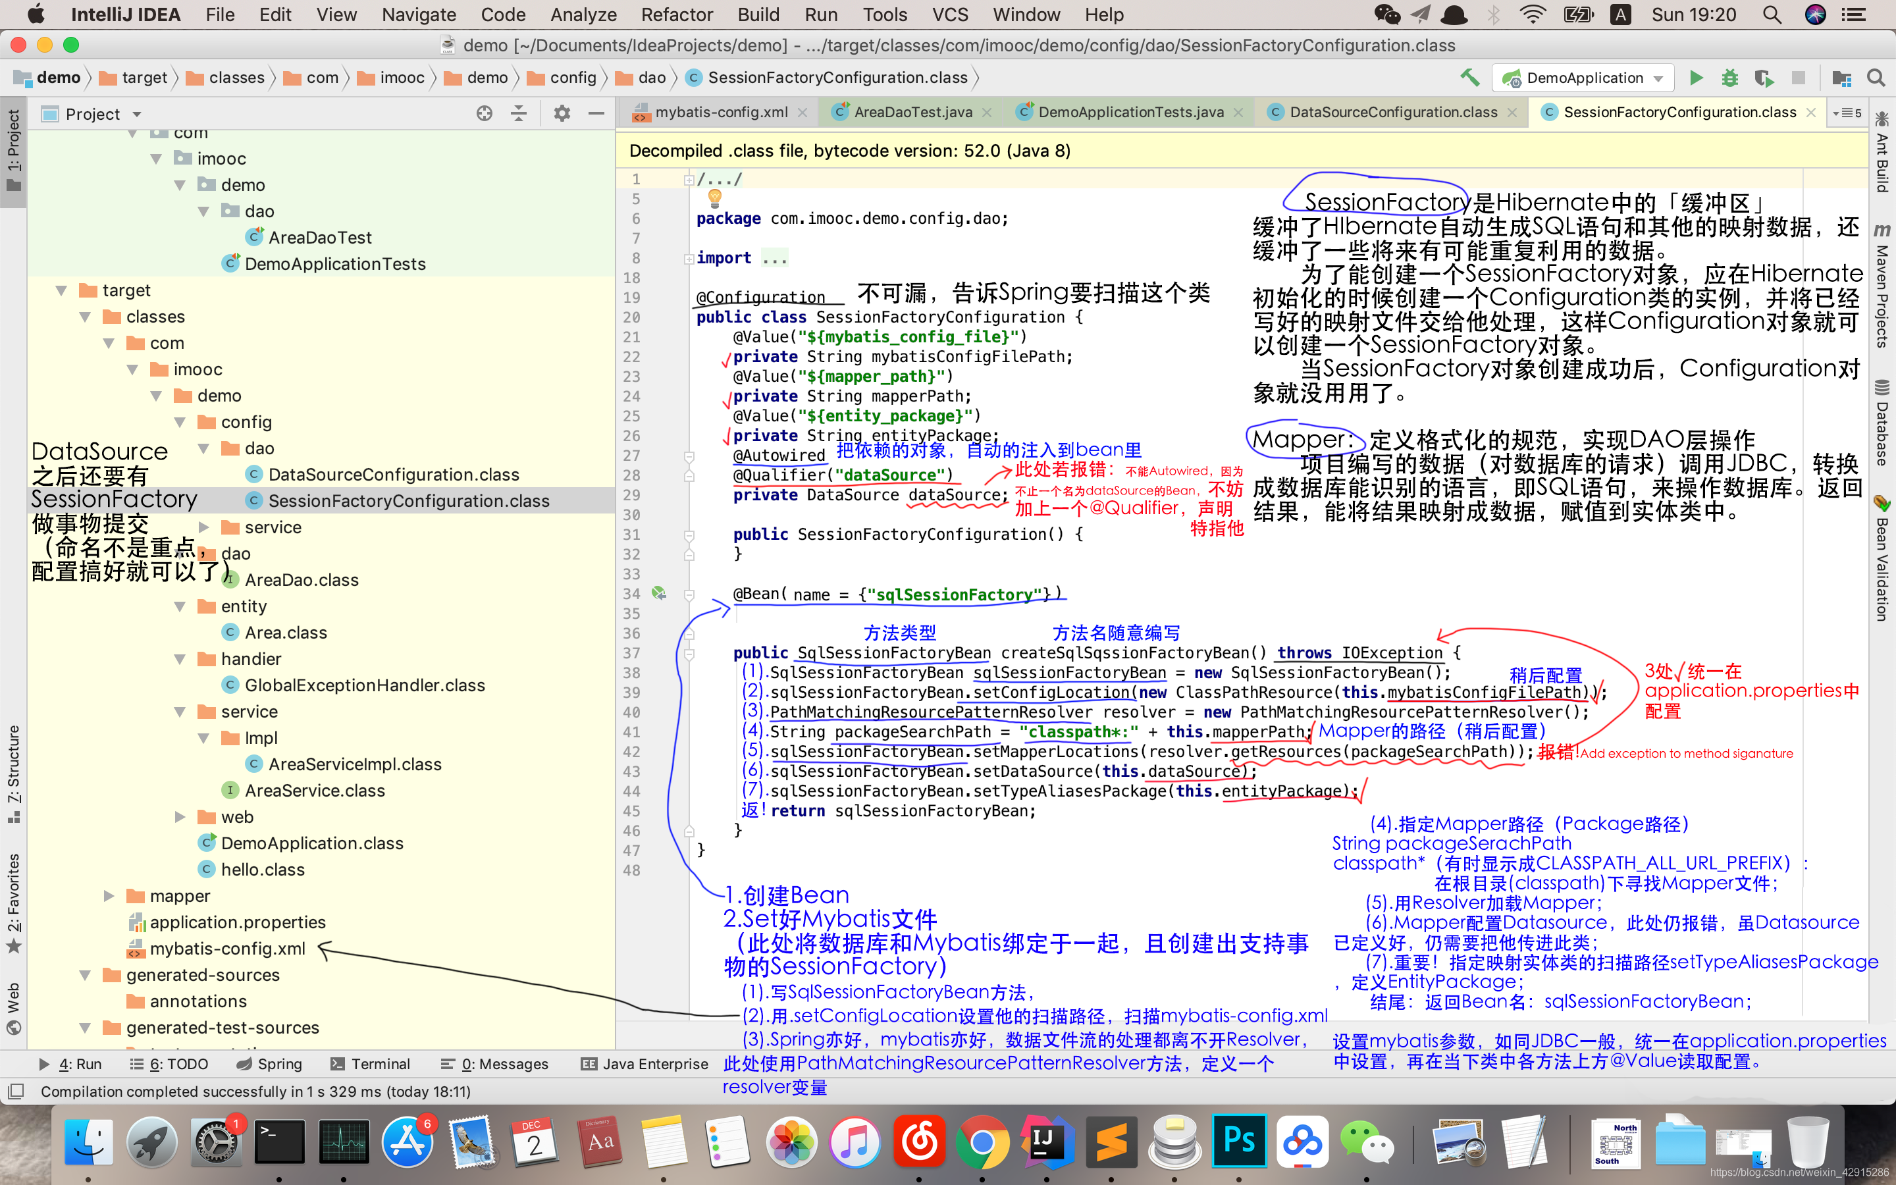Open the Ant Build side panel
The width and height of the screenshot is (1896, 1185).
click(1882, 151)
